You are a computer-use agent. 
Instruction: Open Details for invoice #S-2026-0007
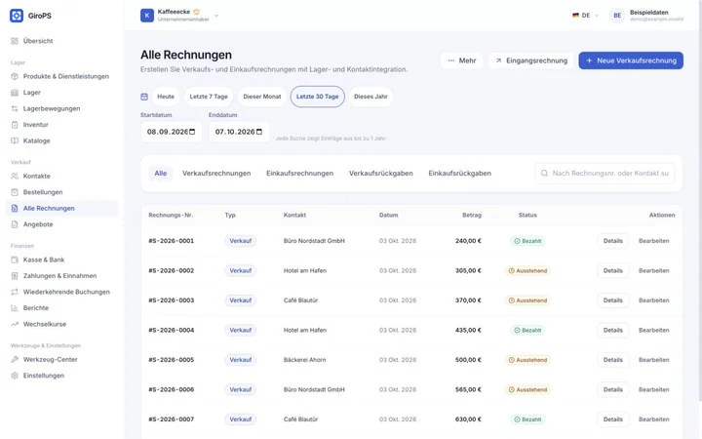(x=613, y=419)
